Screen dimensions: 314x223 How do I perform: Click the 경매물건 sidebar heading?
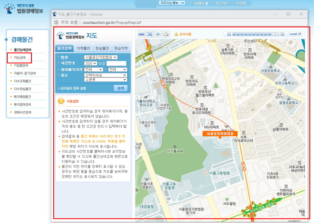pyautogui.click(x=22, y=39)
